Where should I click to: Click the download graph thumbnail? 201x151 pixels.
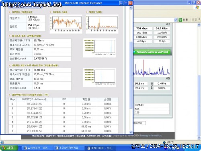(x=66, y=24)
